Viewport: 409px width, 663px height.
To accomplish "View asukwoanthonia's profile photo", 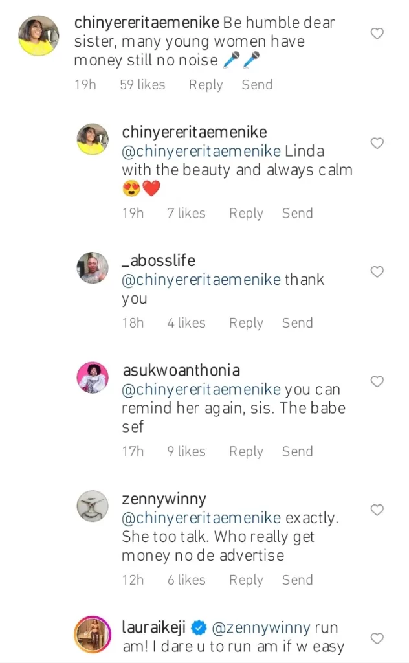I will [93, 377].
